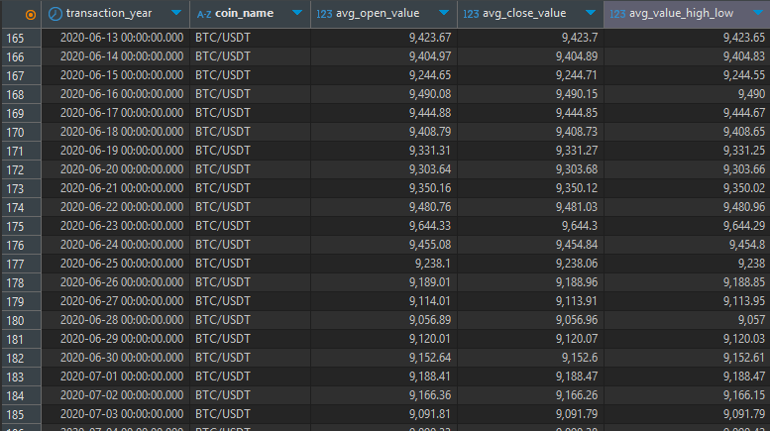Click the 123 icon on avg_value_high_low column
The width and height of the screenshot is (770, 431).
(616, 14)
